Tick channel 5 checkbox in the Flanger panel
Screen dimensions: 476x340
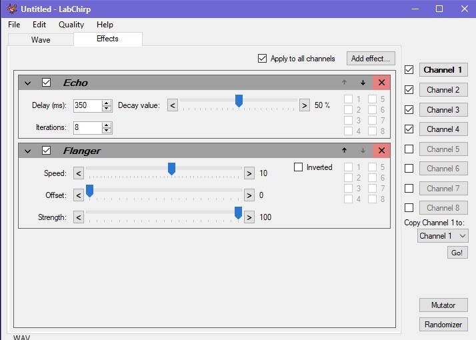pos(372,167)
